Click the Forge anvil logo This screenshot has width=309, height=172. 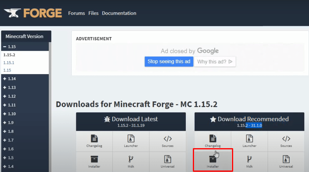(12, 13)
